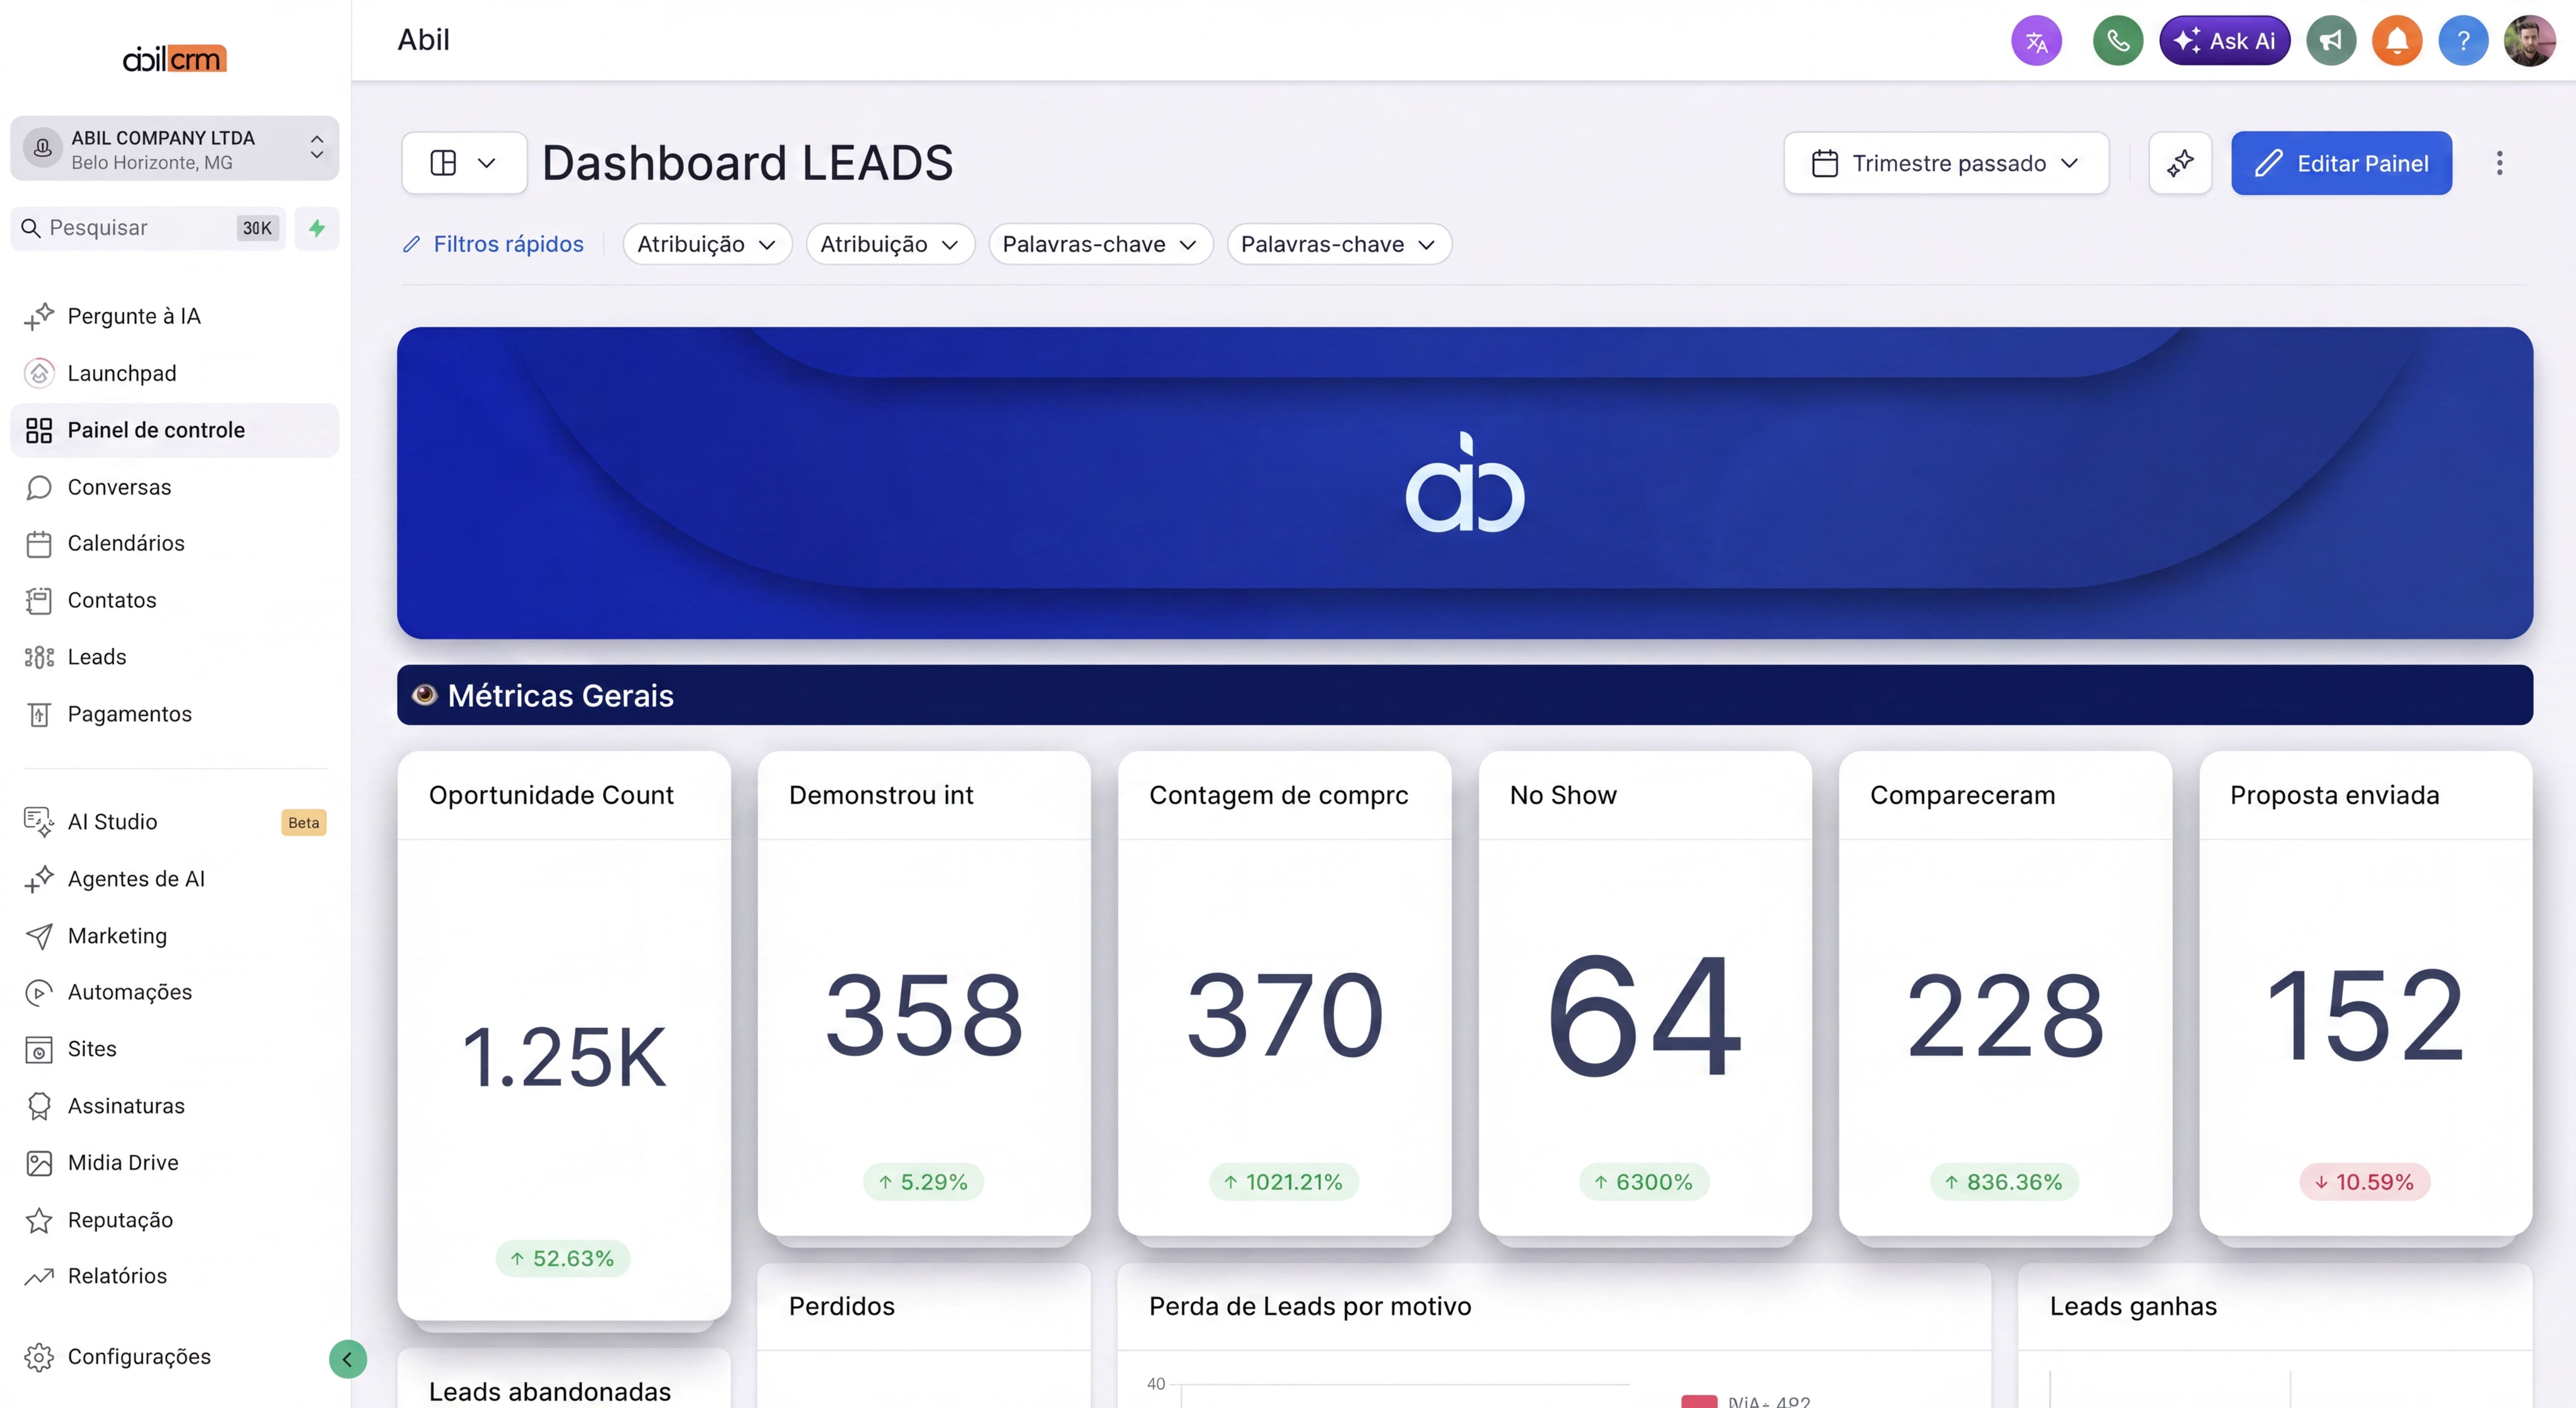Open the Trimestre passado date range dropdown
The width and height of the screenshot is (2576, 1408).
(x=1946, y=163)
